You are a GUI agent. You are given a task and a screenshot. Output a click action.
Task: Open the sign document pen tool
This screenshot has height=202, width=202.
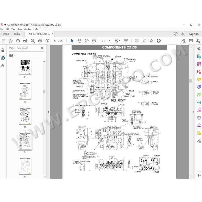coord(151,41)
